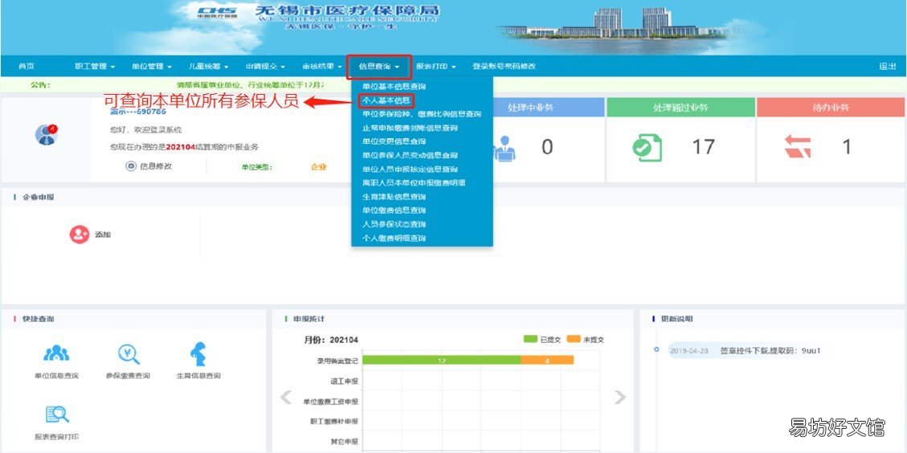
Task: Select 单位参保险种、缴费比例信息查询 menu item
Action: (423, 114)
